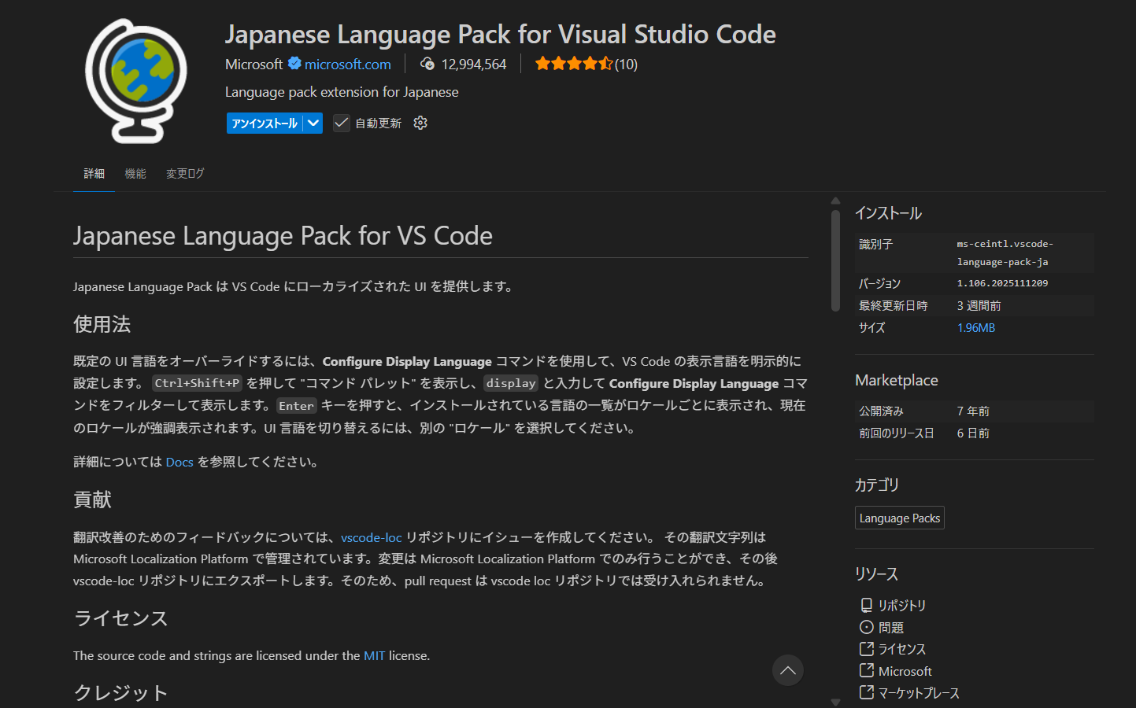The width and height of the screenshot is (1136, 708).
Task: Open the ライセンス resource link
Action: [x=902, y=649]
